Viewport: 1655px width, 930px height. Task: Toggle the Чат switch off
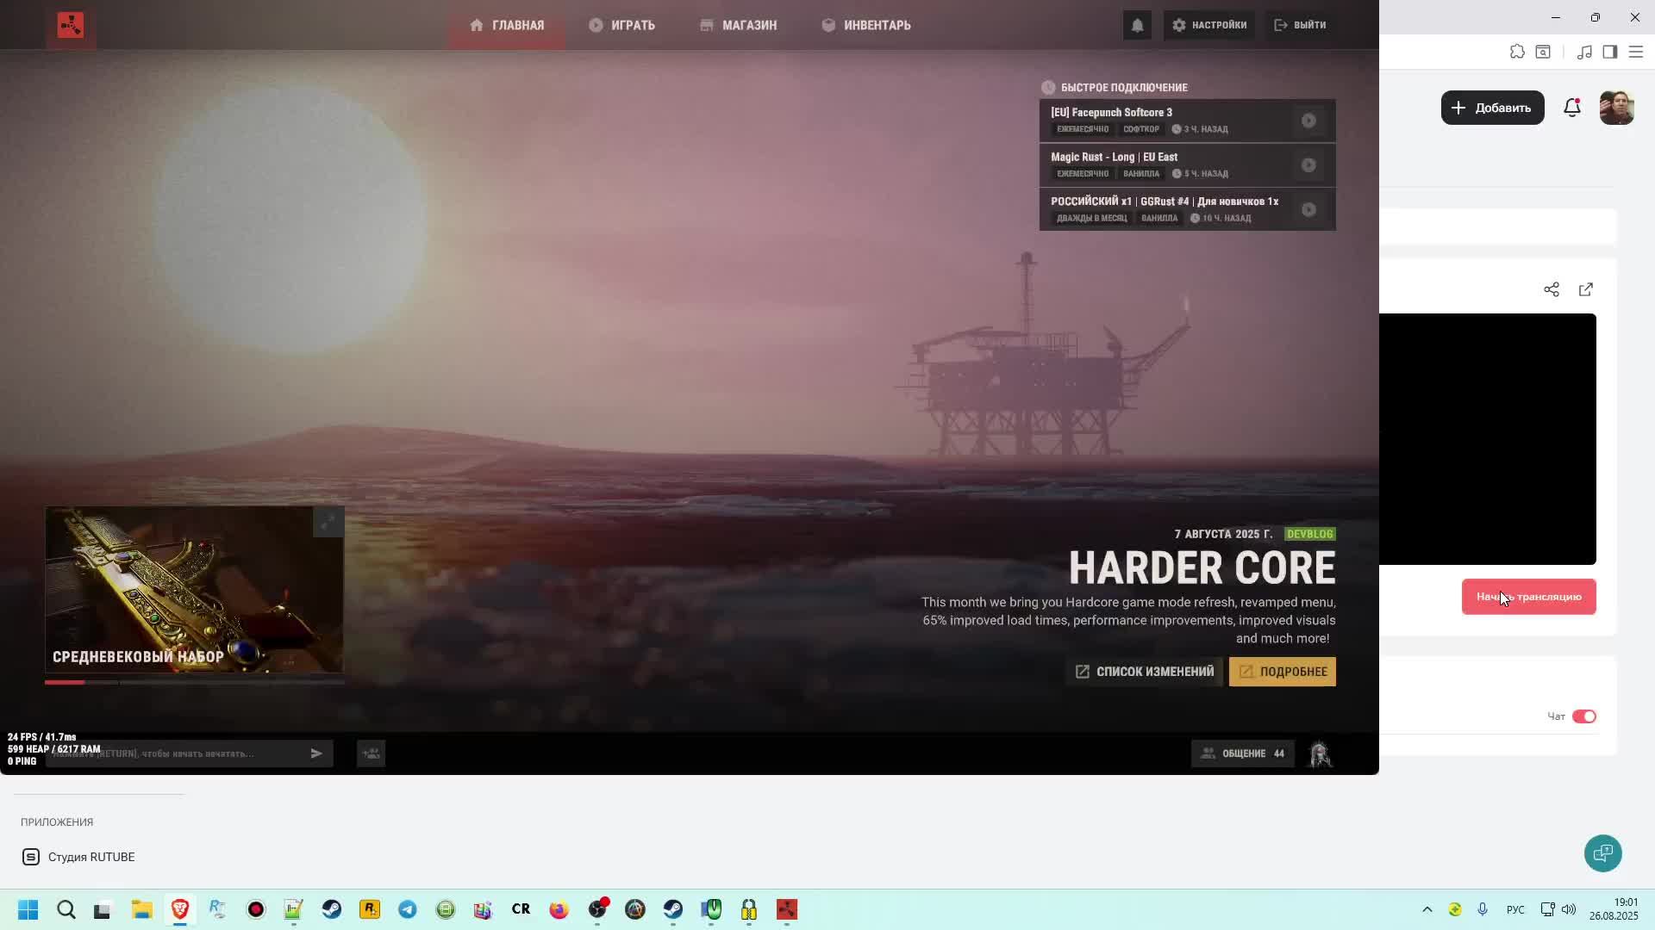pyautogui.click(x=1583, y=716)
